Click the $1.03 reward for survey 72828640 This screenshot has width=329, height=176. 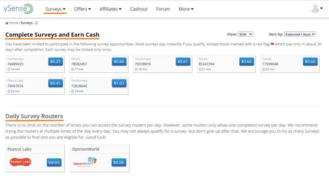click(x=119, y=83)
